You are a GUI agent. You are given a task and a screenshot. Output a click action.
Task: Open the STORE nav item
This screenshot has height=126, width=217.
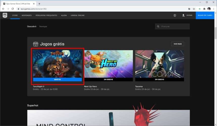pos(15,15)
